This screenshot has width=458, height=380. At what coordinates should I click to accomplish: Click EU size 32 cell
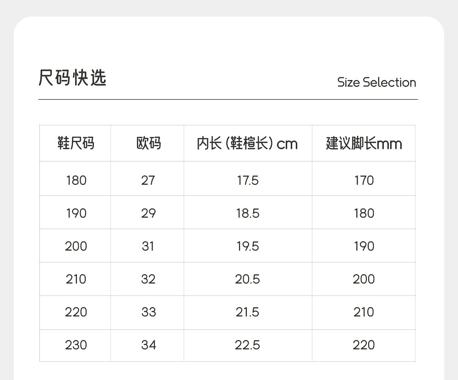point(148,279)
